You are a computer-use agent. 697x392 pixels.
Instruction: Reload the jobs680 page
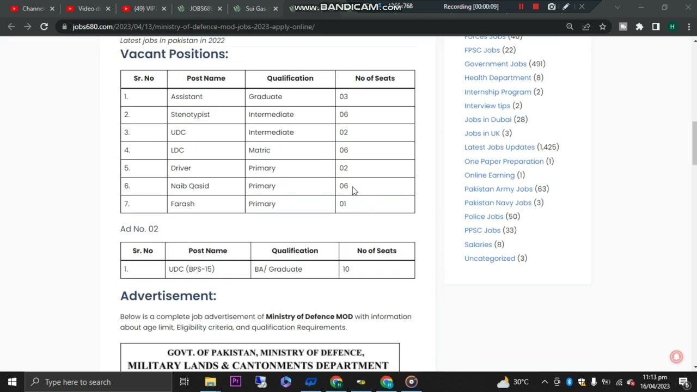coord(44,27)
